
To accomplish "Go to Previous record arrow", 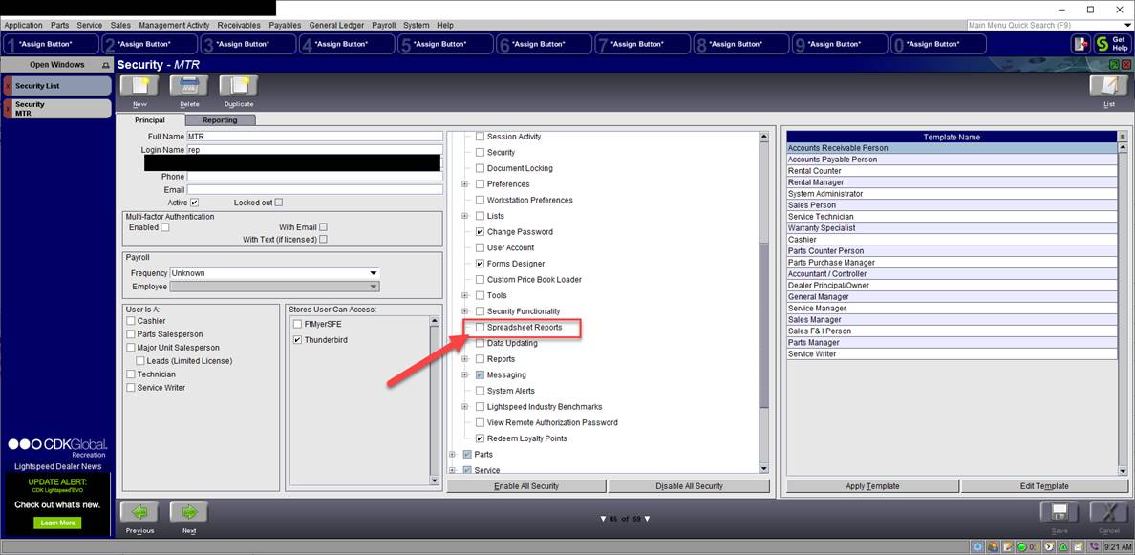I will coord(139,512).
